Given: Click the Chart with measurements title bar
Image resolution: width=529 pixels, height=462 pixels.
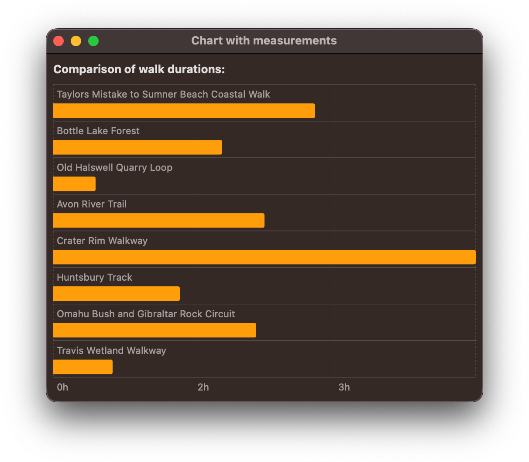Looking at the screenshot, I should click(x=264, y=41).
